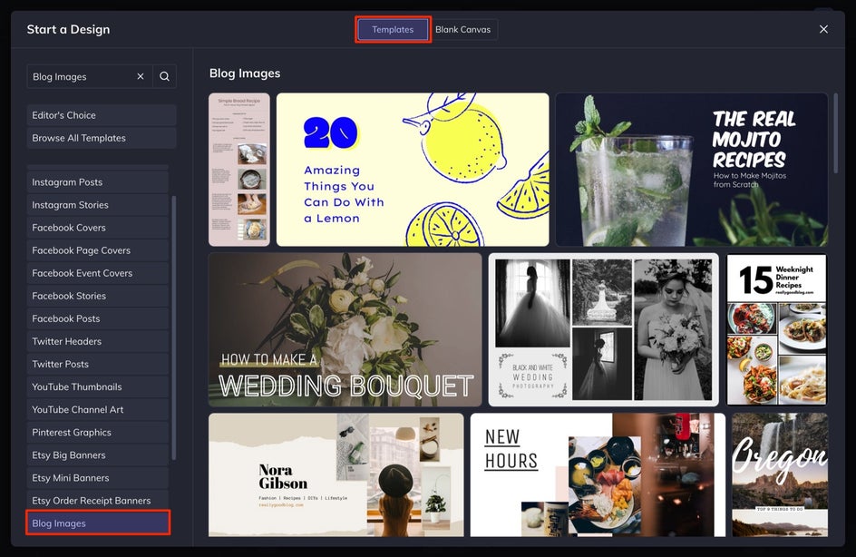Image resolution: width=856 pixels, height=557 pixels.
Task: Switch to the Templates tab
Action: pos(393,30)
